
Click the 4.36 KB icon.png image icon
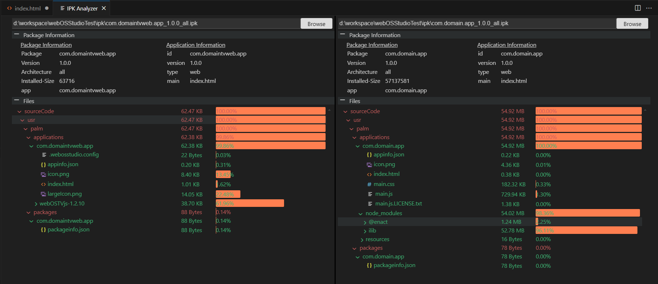[369, 165]
